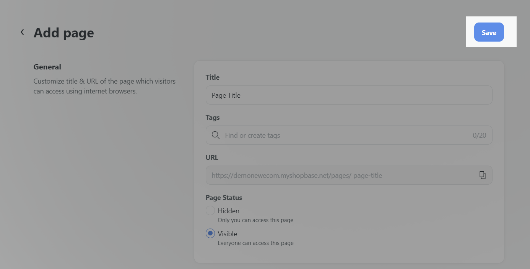Click the back arrow beside Add page
Image resolution: width=530 pixels, height=269 pixels.
coord(22,32)
